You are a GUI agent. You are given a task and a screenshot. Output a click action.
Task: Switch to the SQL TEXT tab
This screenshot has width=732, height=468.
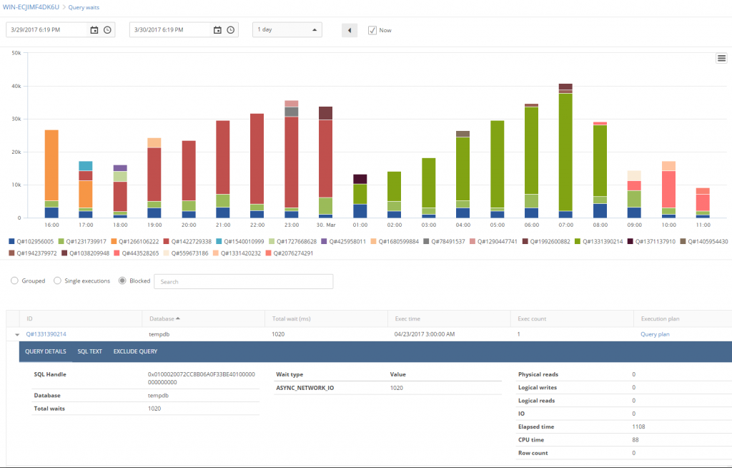click(x=89, y=351)
